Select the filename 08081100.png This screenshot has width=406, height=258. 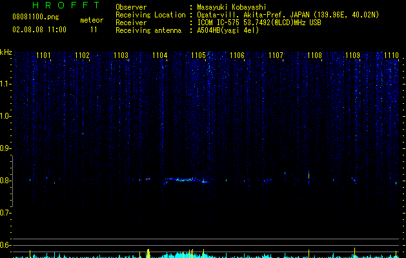click(x=36, y=17)
